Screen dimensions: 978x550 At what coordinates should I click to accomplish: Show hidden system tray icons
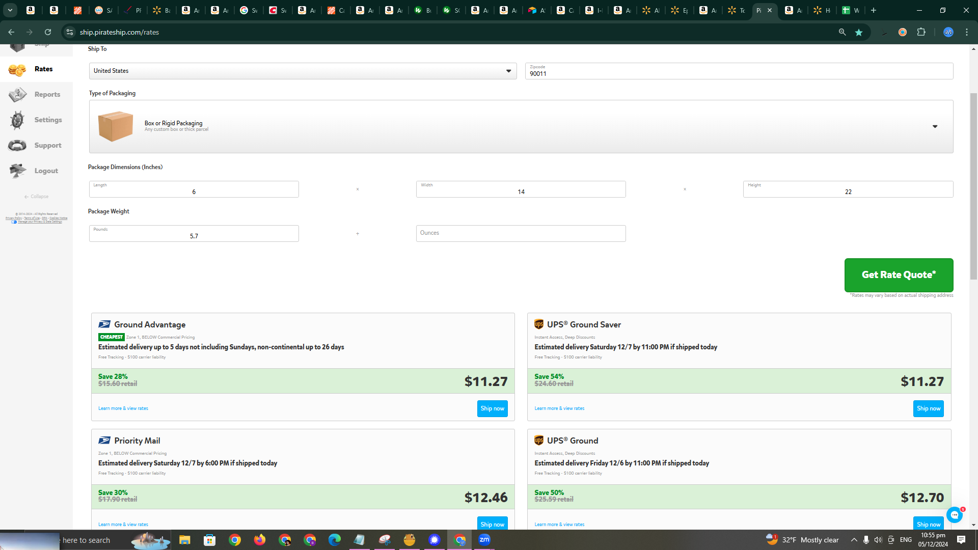pyautogui.click(x=854, y=540)
